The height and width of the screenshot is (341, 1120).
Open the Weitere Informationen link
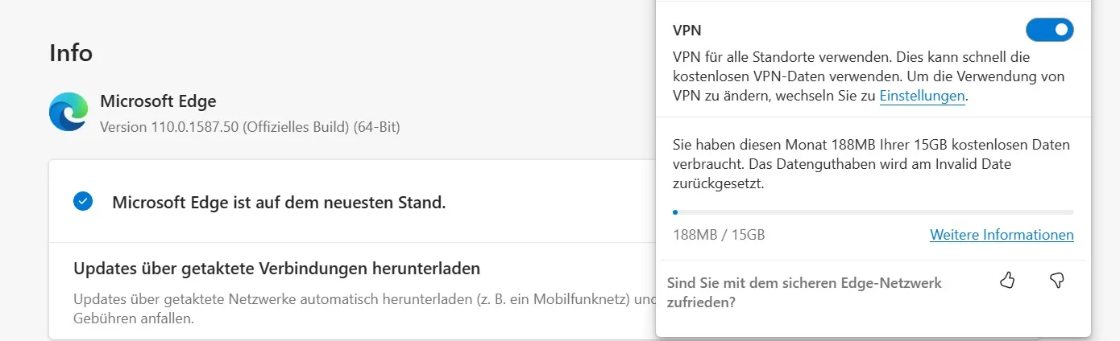tap(1002, 235)
